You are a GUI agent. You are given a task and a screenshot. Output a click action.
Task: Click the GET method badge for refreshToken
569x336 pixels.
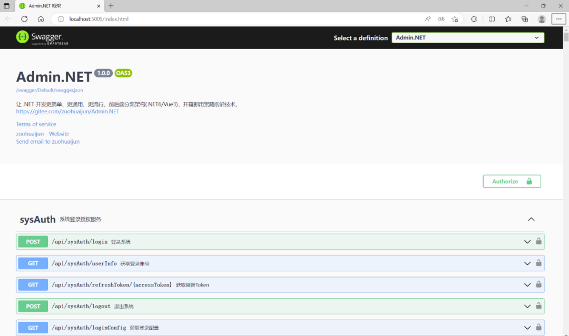pos(33,285)
